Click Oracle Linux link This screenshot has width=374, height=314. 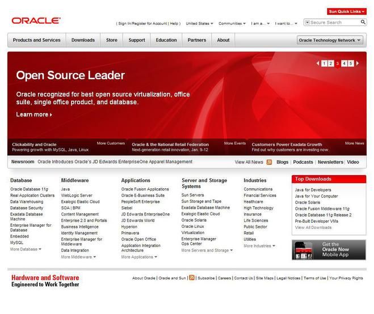point(193,226)
